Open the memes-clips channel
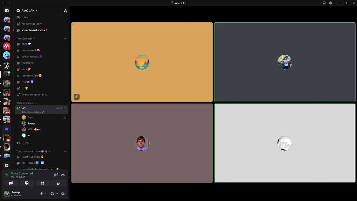 pyautogui.click(x=41, y=75)
